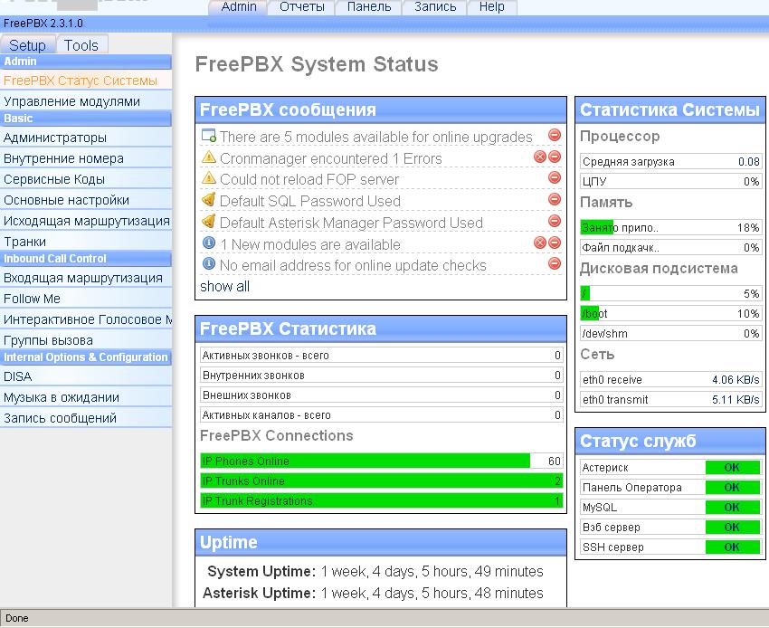Dismiss the '1 New modules are available' message
The width and height of the screenshot is (769, 628).
(x=555, y=243)
